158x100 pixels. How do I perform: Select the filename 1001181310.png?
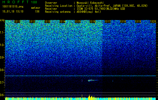click(x=13, y=6)
